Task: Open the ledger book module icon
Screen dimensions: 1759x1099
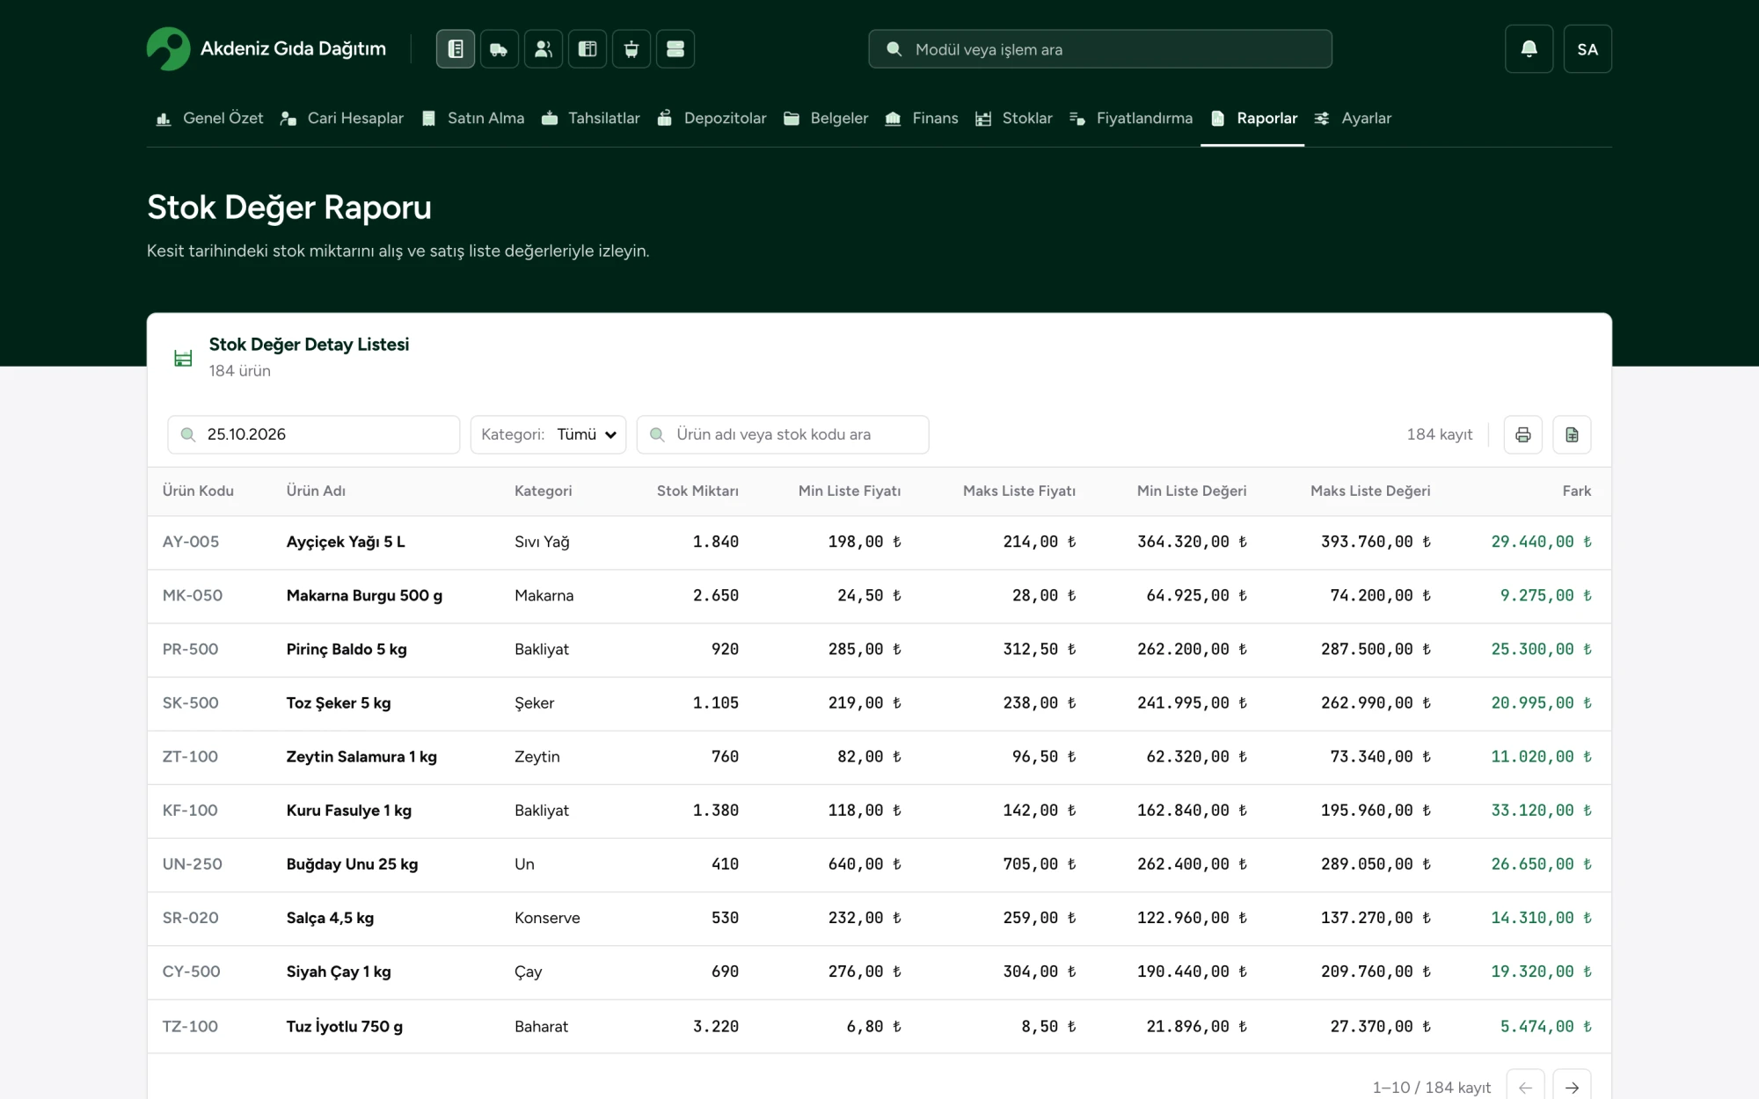Action: [x=456, y=49]
